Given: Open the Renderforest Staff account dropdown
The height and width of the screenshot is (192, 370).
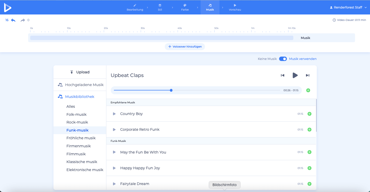Looking at the screenshot, I should [348, 7].
